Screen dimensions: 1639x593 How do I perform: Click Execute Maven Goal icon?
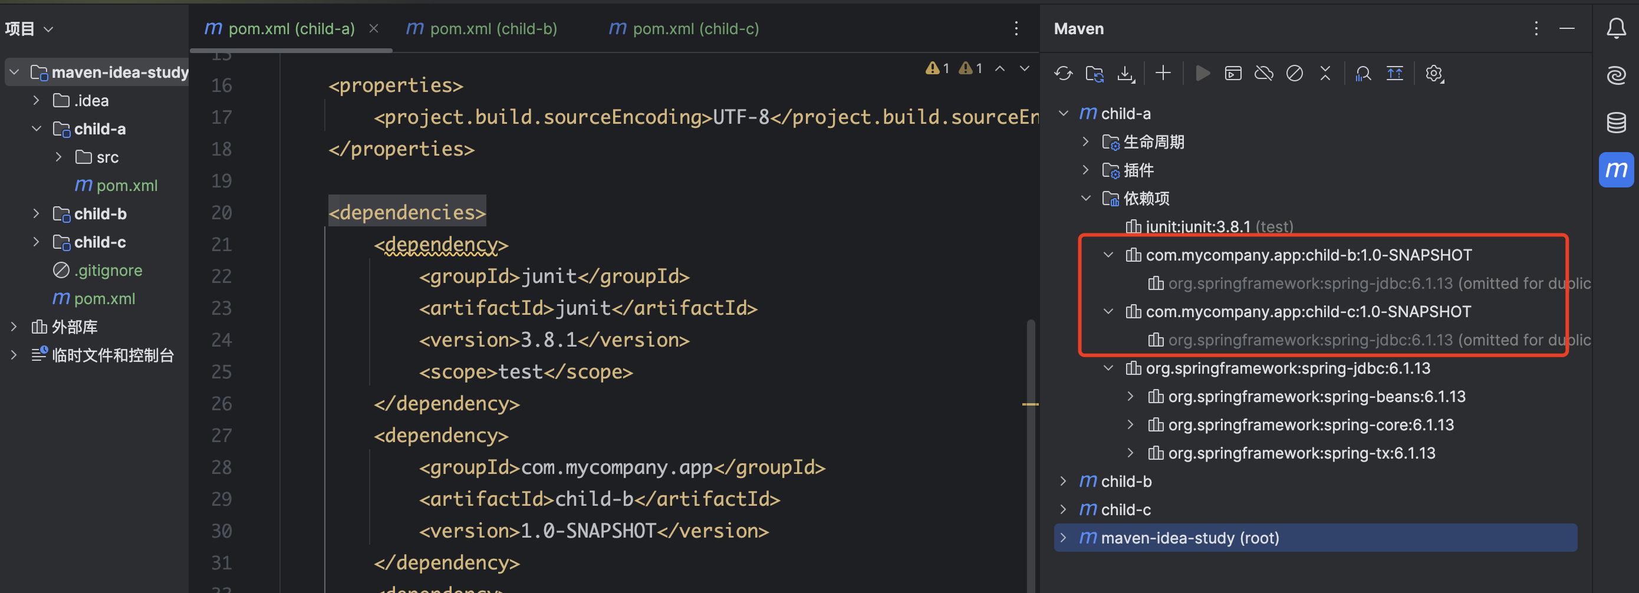click(1232, 74)
